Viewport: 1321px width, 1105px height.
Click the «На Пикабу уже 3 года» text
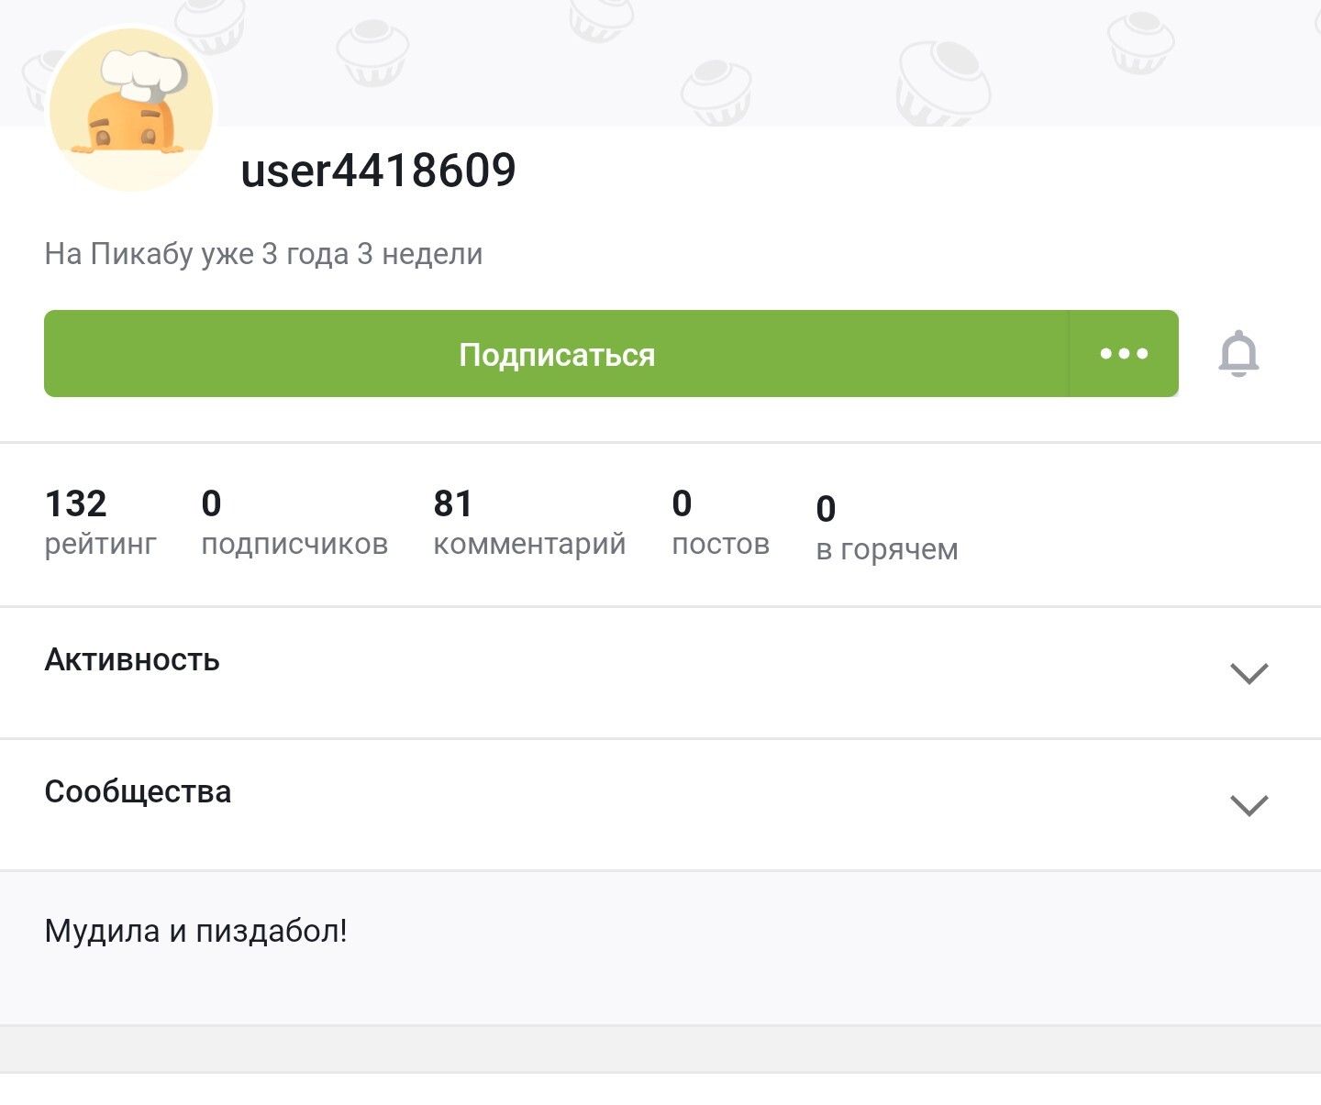[x=263, y=254]
